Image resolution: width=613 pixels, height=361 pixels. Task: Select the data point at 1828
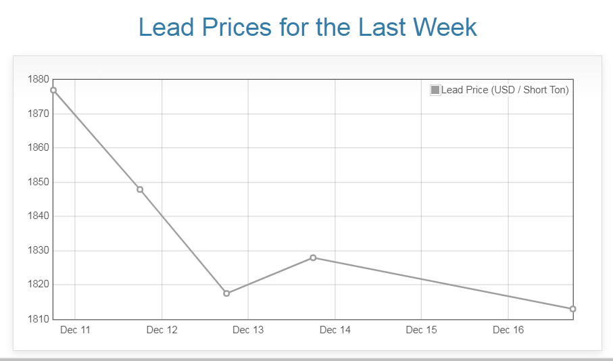[313, 258]
